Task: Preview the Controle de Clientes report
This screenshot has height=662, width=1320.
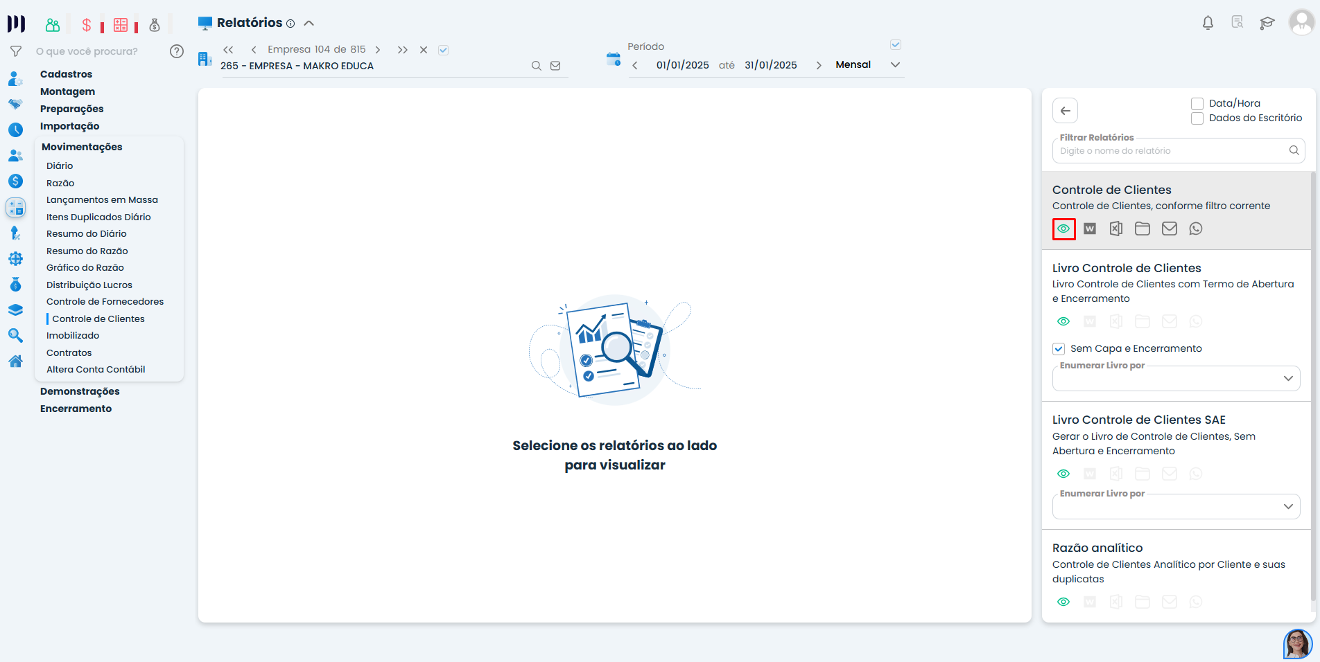Action: tap(1063, 229)
